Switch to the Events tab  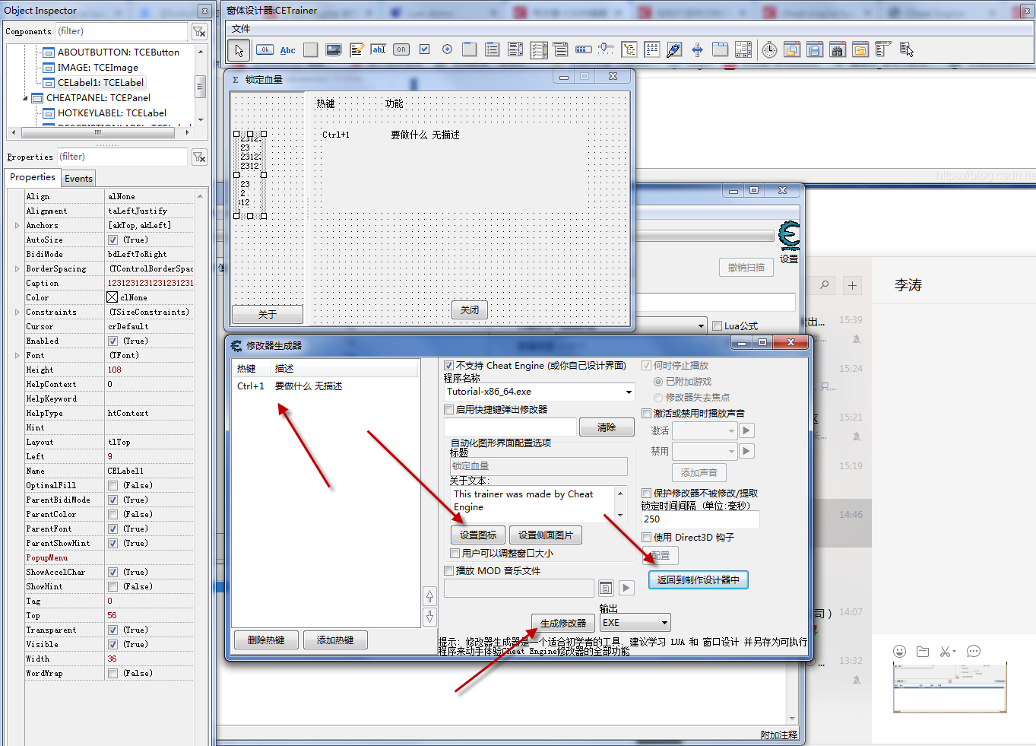click(x=78, y=178)
